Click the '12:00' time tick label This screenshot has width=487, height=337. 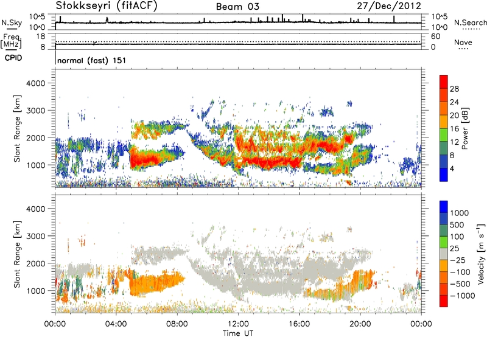238,324
